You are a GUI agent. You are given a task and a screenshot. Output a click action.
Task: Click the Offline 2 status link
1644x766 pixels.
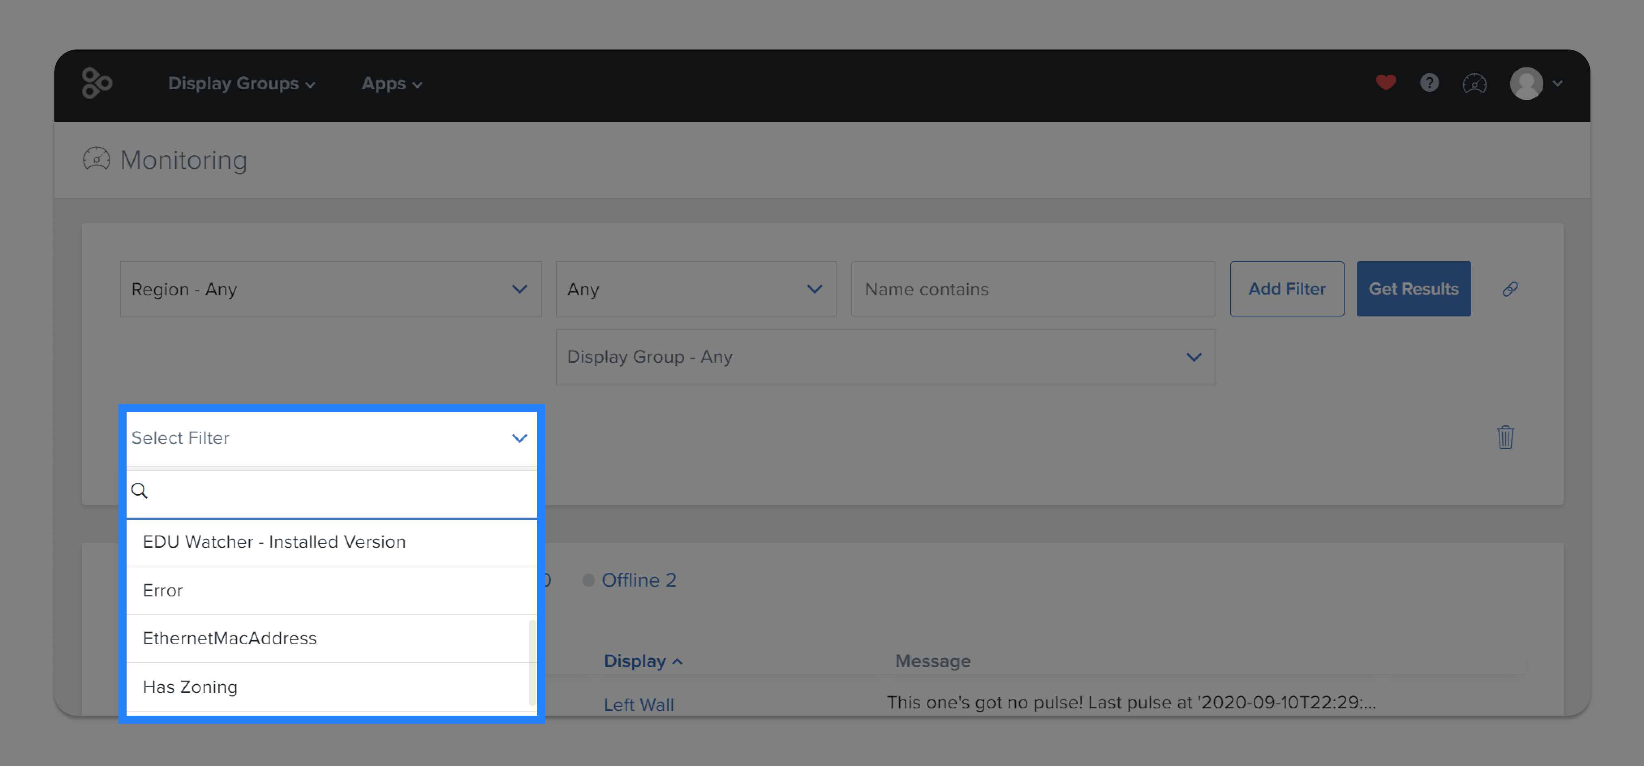point(639,580)
